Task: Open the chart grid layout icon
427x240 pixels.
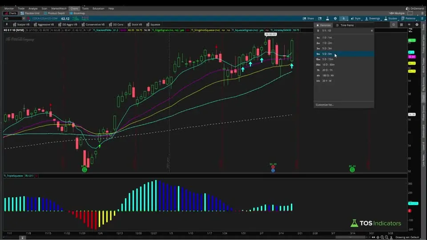Action: point(401,24)
